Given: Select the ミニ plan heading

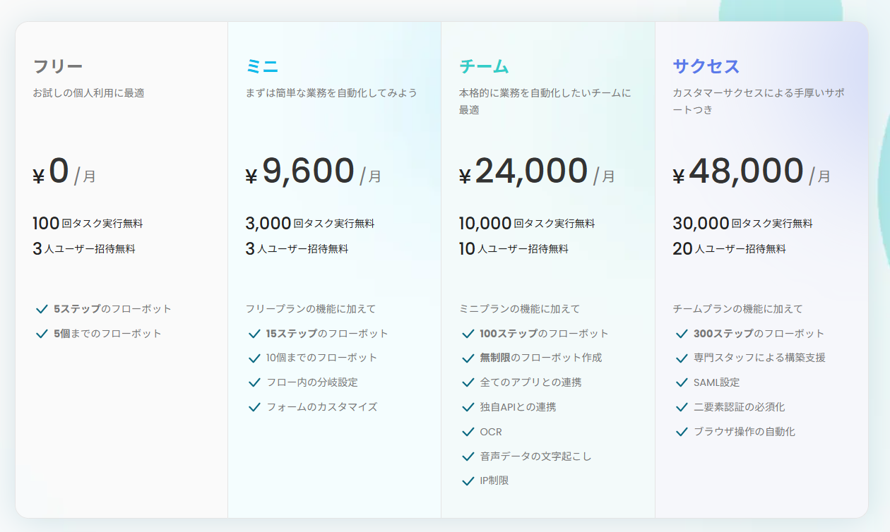Looking at the screenshot, I should pyautogui.click(x=262, y=67).
